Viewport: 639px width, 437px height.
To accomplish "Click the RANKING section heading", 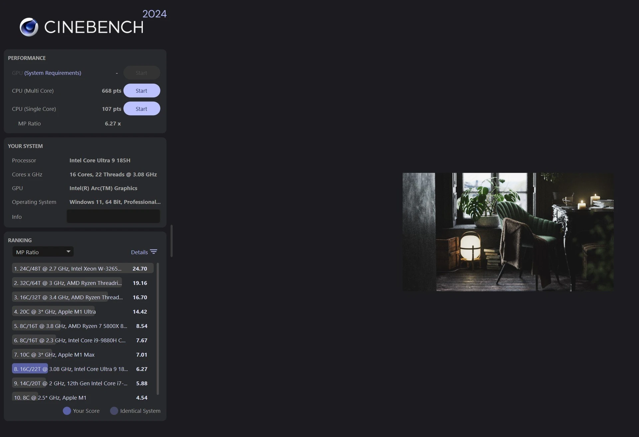I will [x=20, y=240].
